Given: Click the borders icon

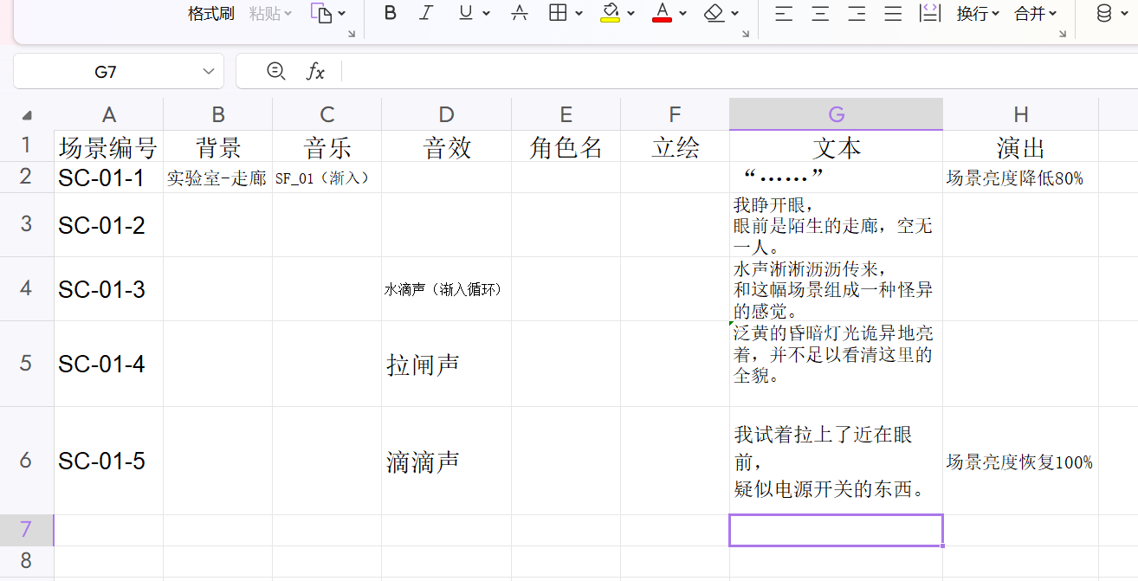Looking at the screenshot, I should coord(559,13).
